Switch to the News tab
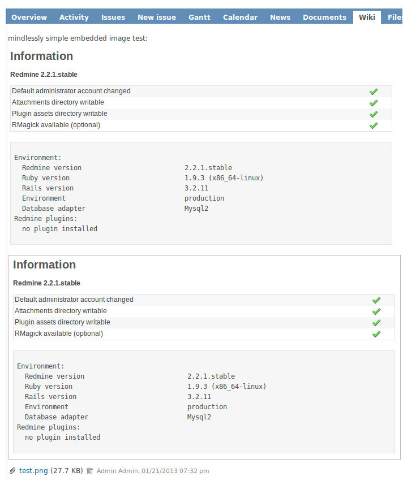The image size is (403, 481). click(280, 17)
